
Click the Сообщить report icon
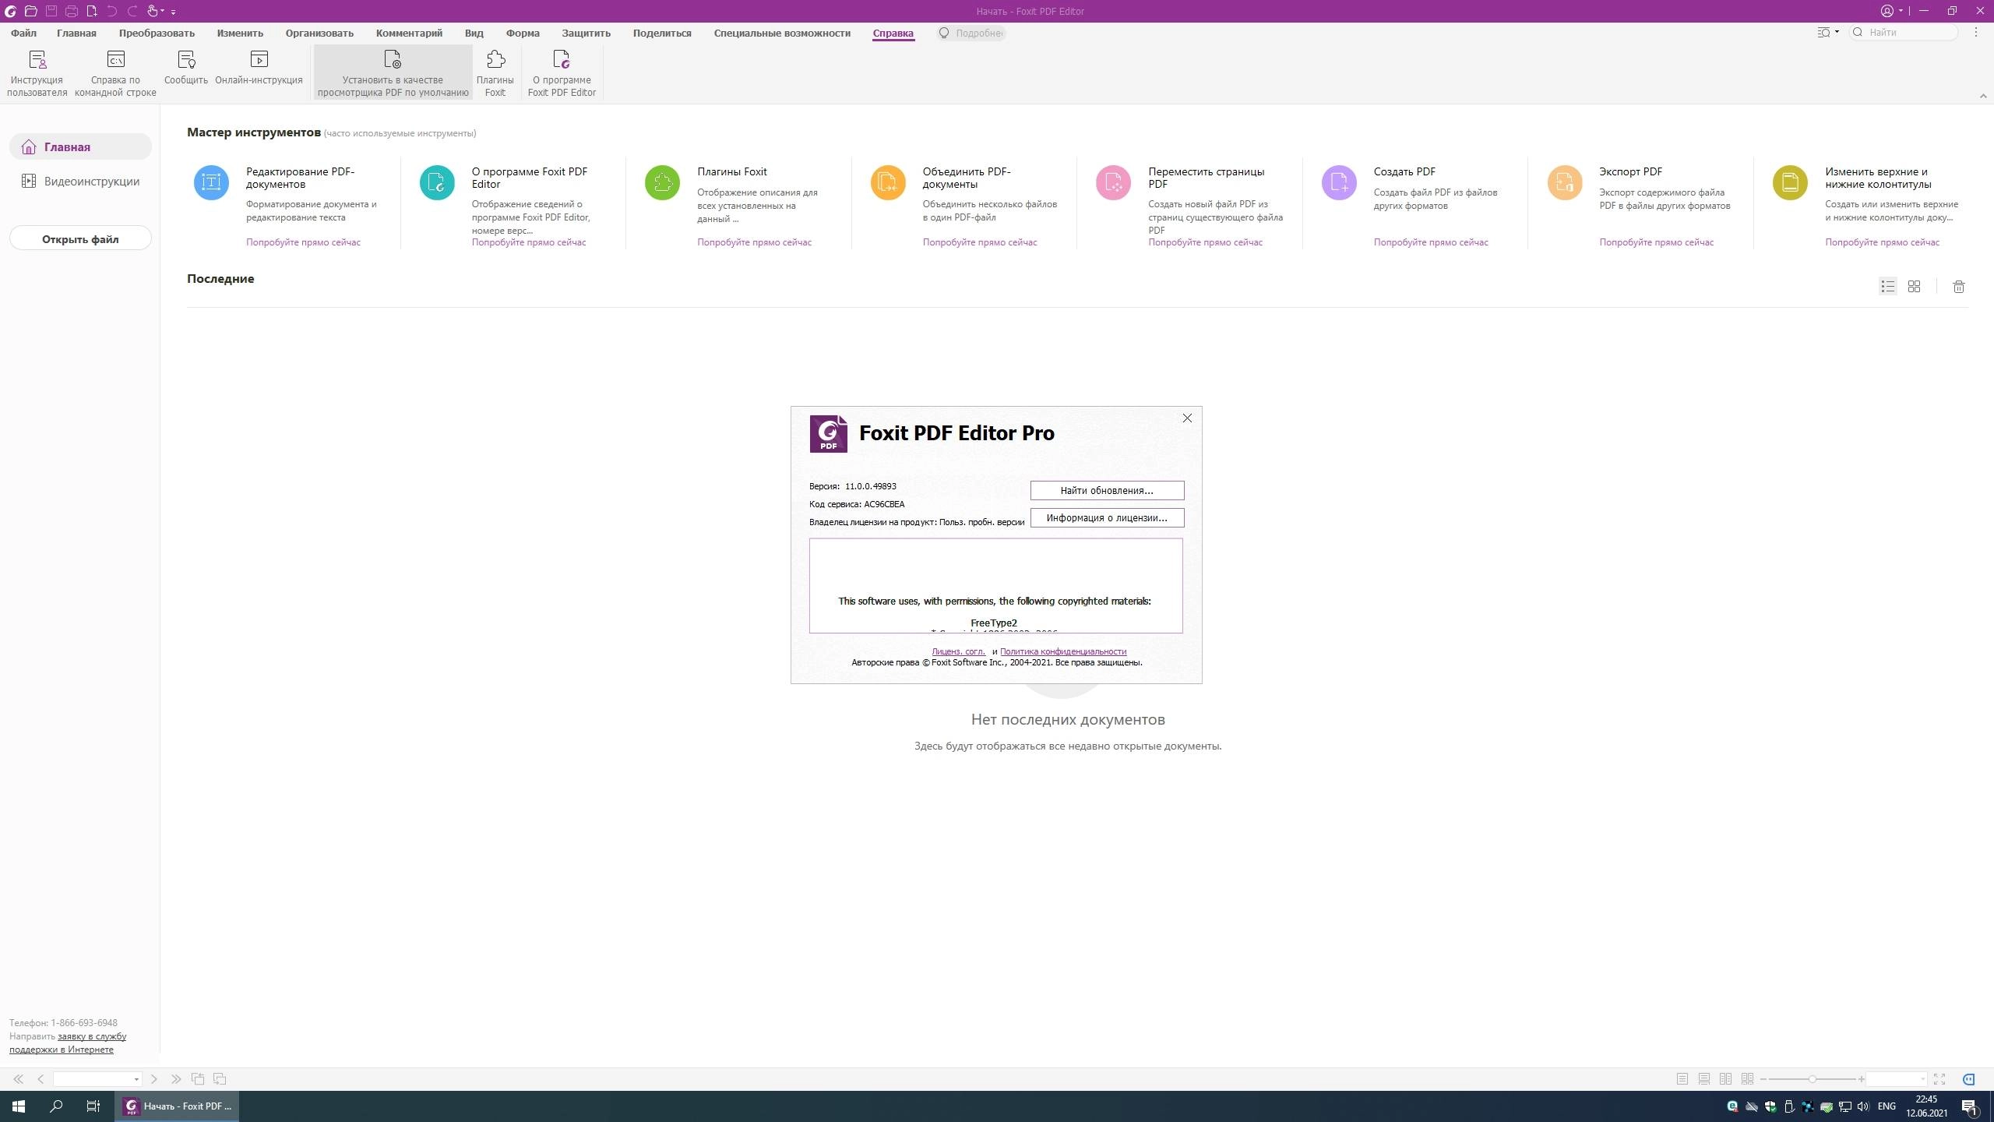[186, 67]
